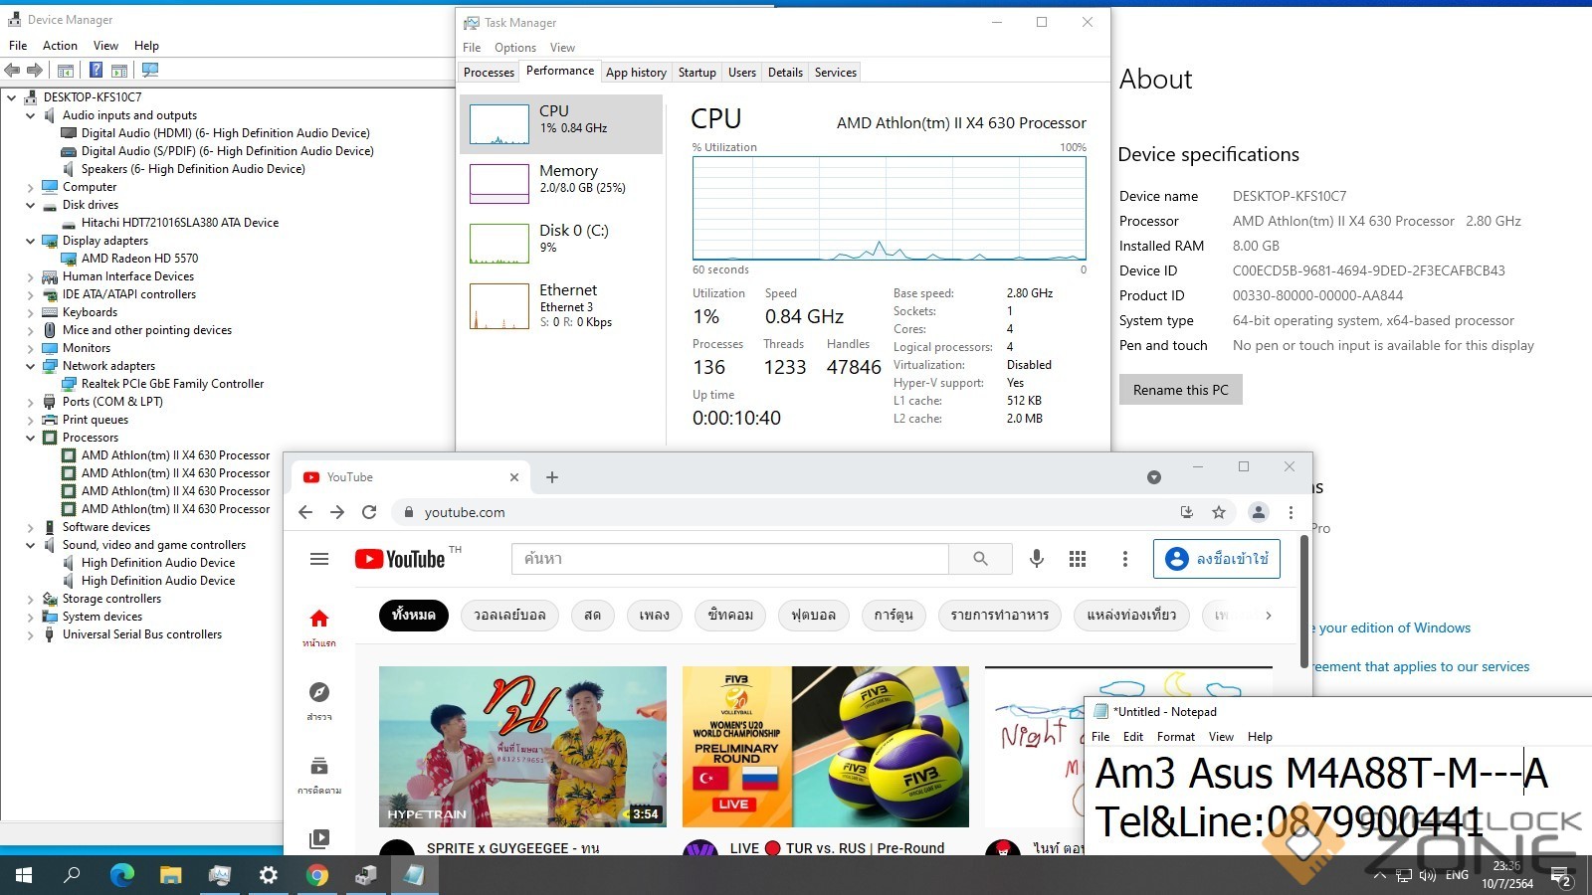Open the YouTube apps grid icon
This screenshot has height=895, width=1592.
point(1077,559)
